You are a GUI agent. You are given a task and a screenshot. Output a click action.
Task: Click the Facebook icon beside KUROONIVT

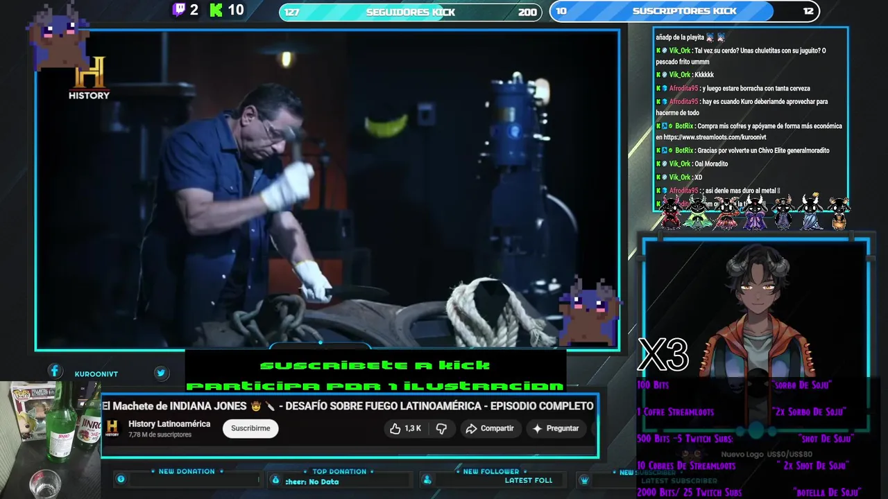54,371
